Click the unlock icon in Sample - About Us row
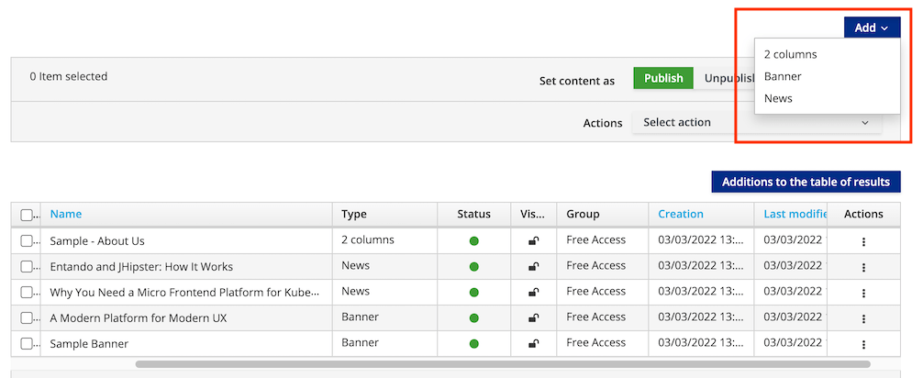The height and width of the screenshot is (378, 923). [533, 241]
